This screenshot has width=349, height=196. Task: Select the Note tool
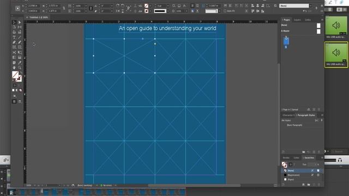(x=14, y=63)
